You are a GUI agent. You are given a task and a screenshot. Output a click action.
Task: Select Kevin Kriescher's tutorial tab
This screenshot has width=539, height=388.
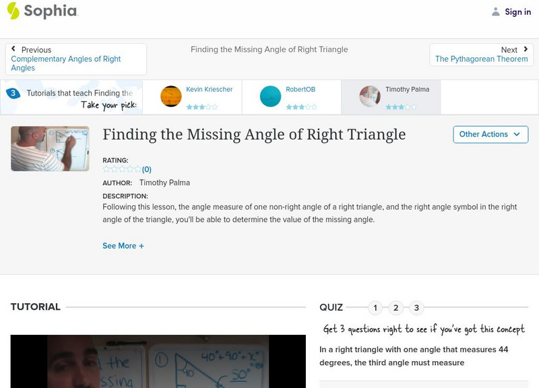tap(195, 96)
